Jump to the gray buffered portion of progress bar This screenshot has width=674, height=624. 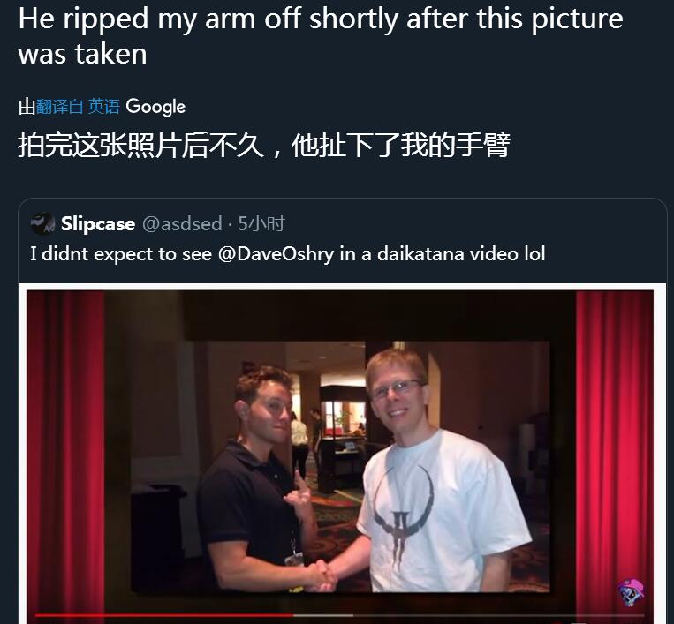point(323,615)
